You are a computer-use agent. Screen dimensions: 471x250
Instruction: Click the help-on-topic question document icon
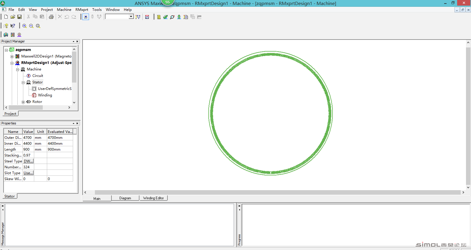(x=6, y=26)
